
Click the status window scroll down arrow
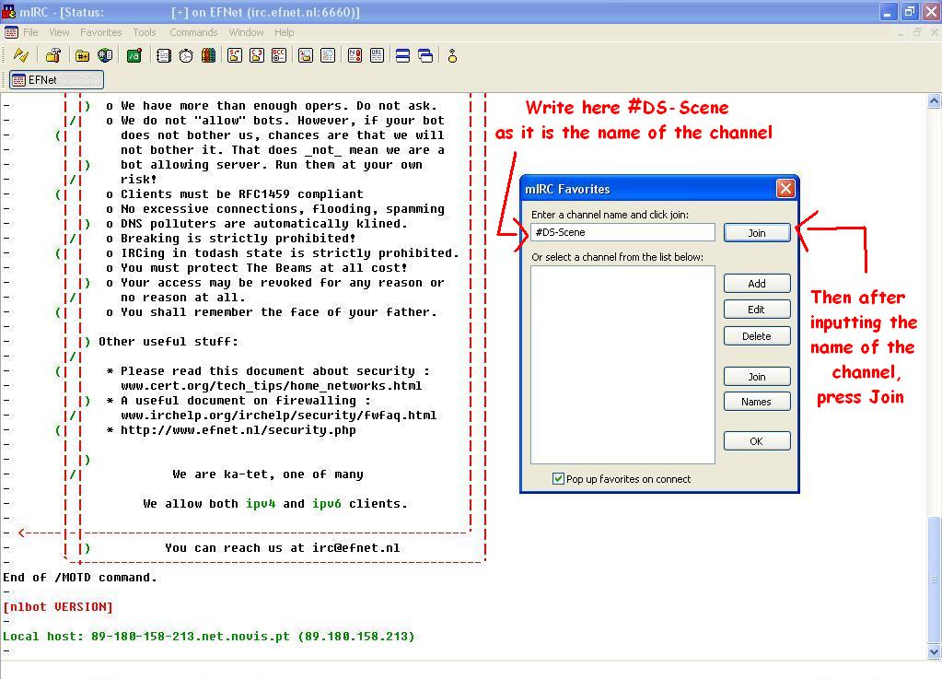[935, 651]
